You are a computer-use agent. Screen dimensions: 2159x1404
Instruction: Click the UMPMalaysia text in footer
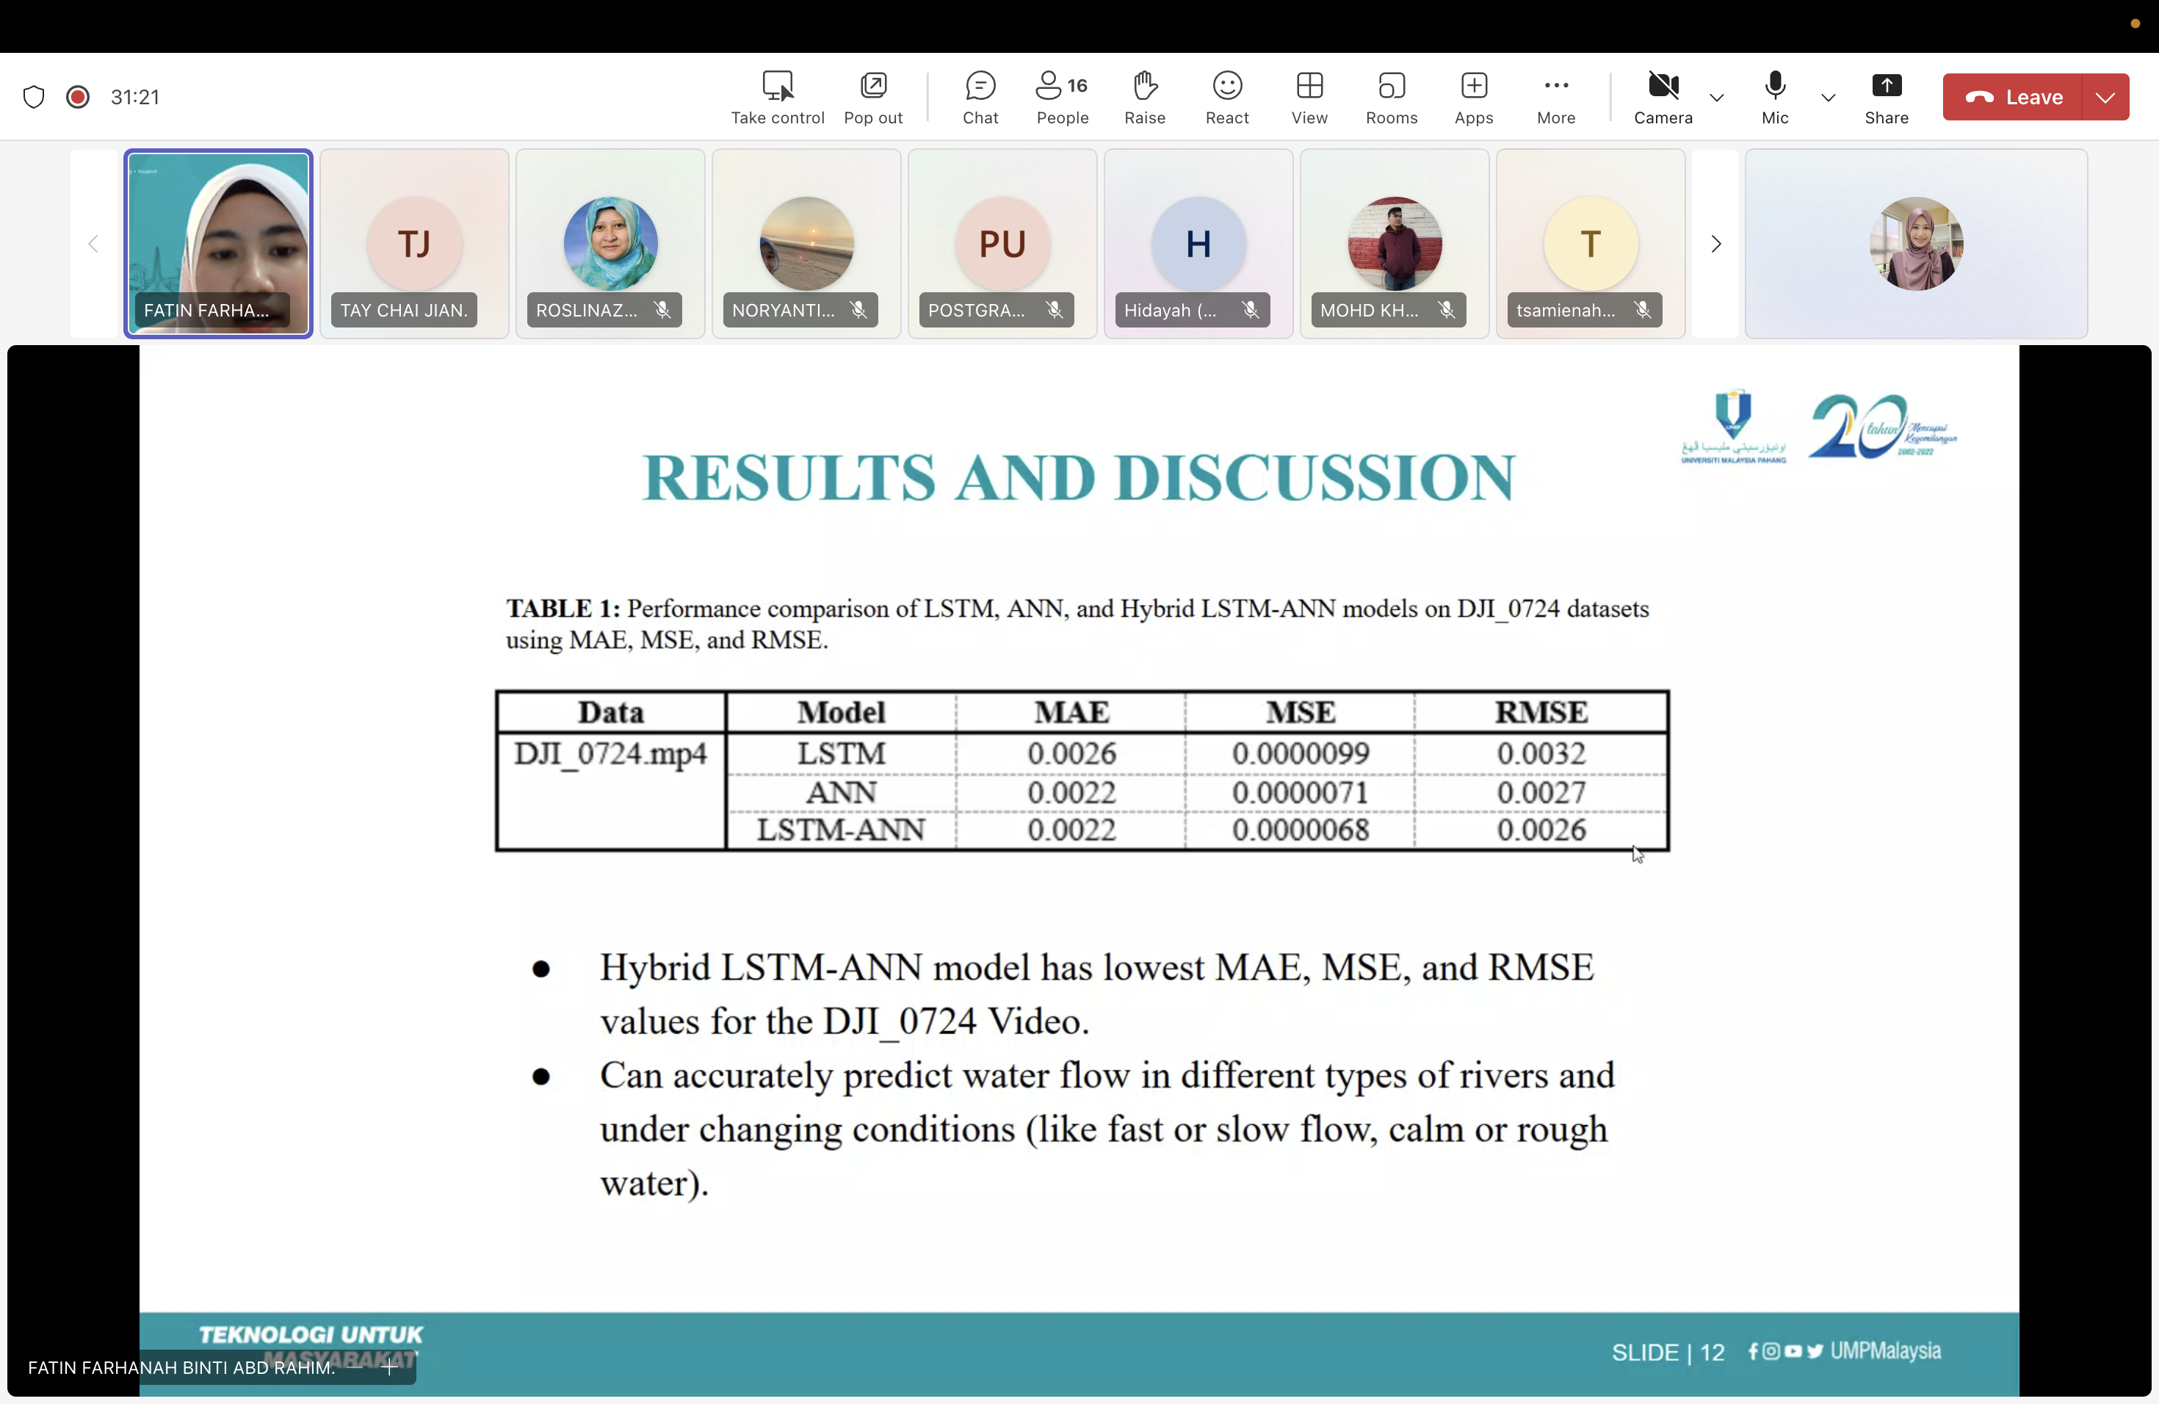(x=1885, y=1351)
